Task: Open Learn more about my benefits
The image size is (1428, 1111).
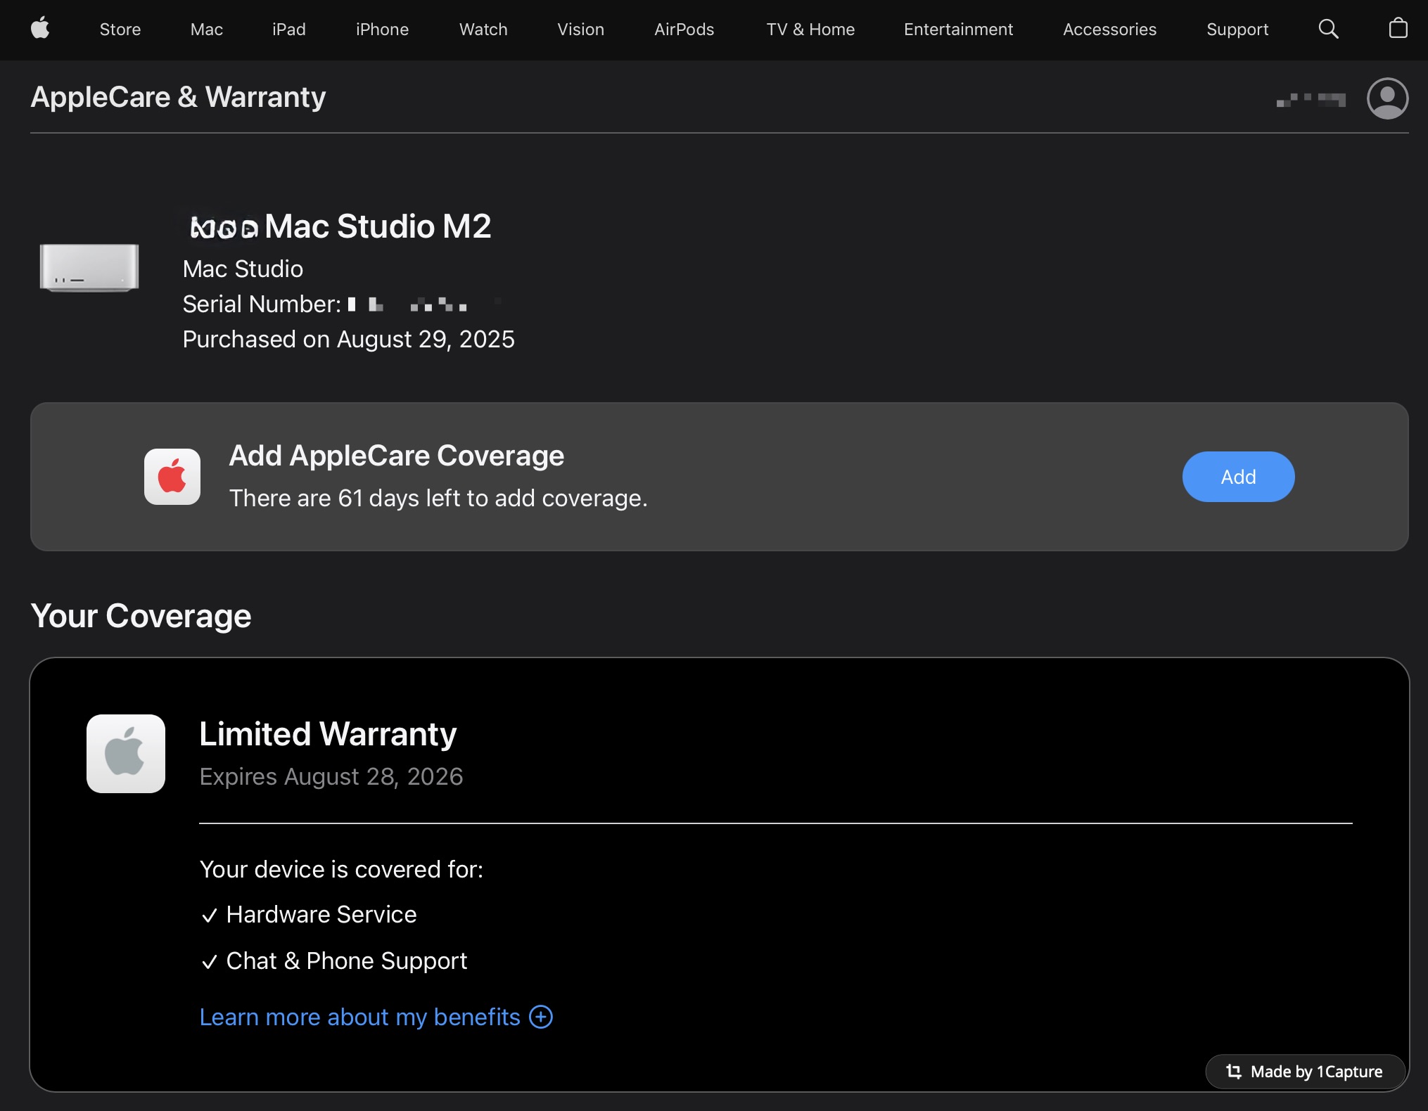Action: point(359,1017)
